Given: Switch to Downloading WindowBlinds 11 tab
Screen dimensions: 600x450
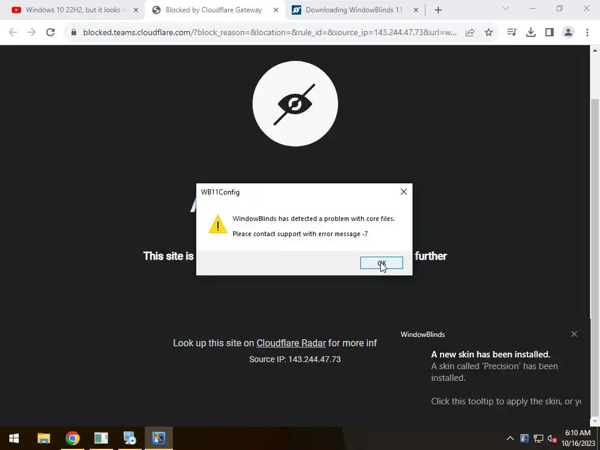Looking at the screenshot, I should pos(354,10).
